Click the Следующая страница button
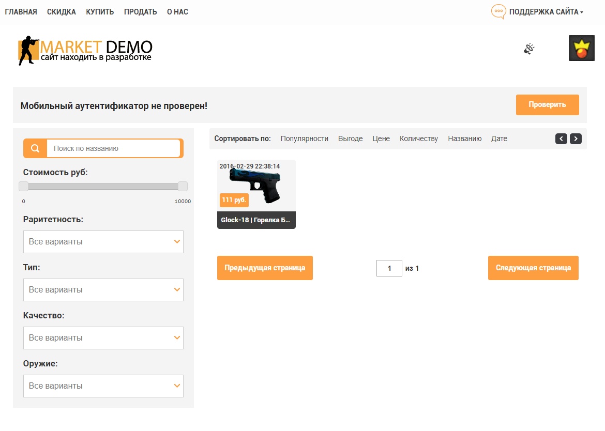 (533, 268)
